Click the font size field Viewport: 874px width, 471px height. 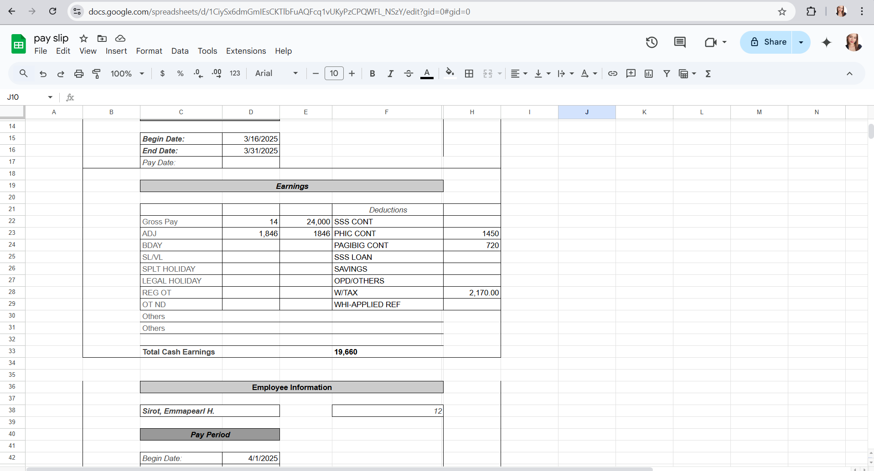[334, 73]
